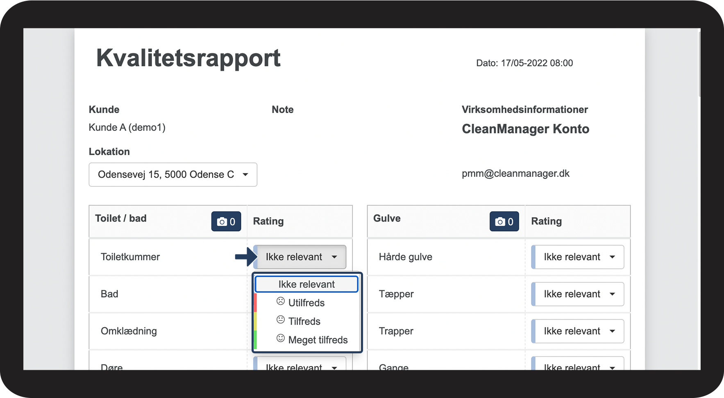The height and width of the screenshot is (398, 724).
Task: Choose 'Meget tilfreds' rating option
Action: [306, 340]
